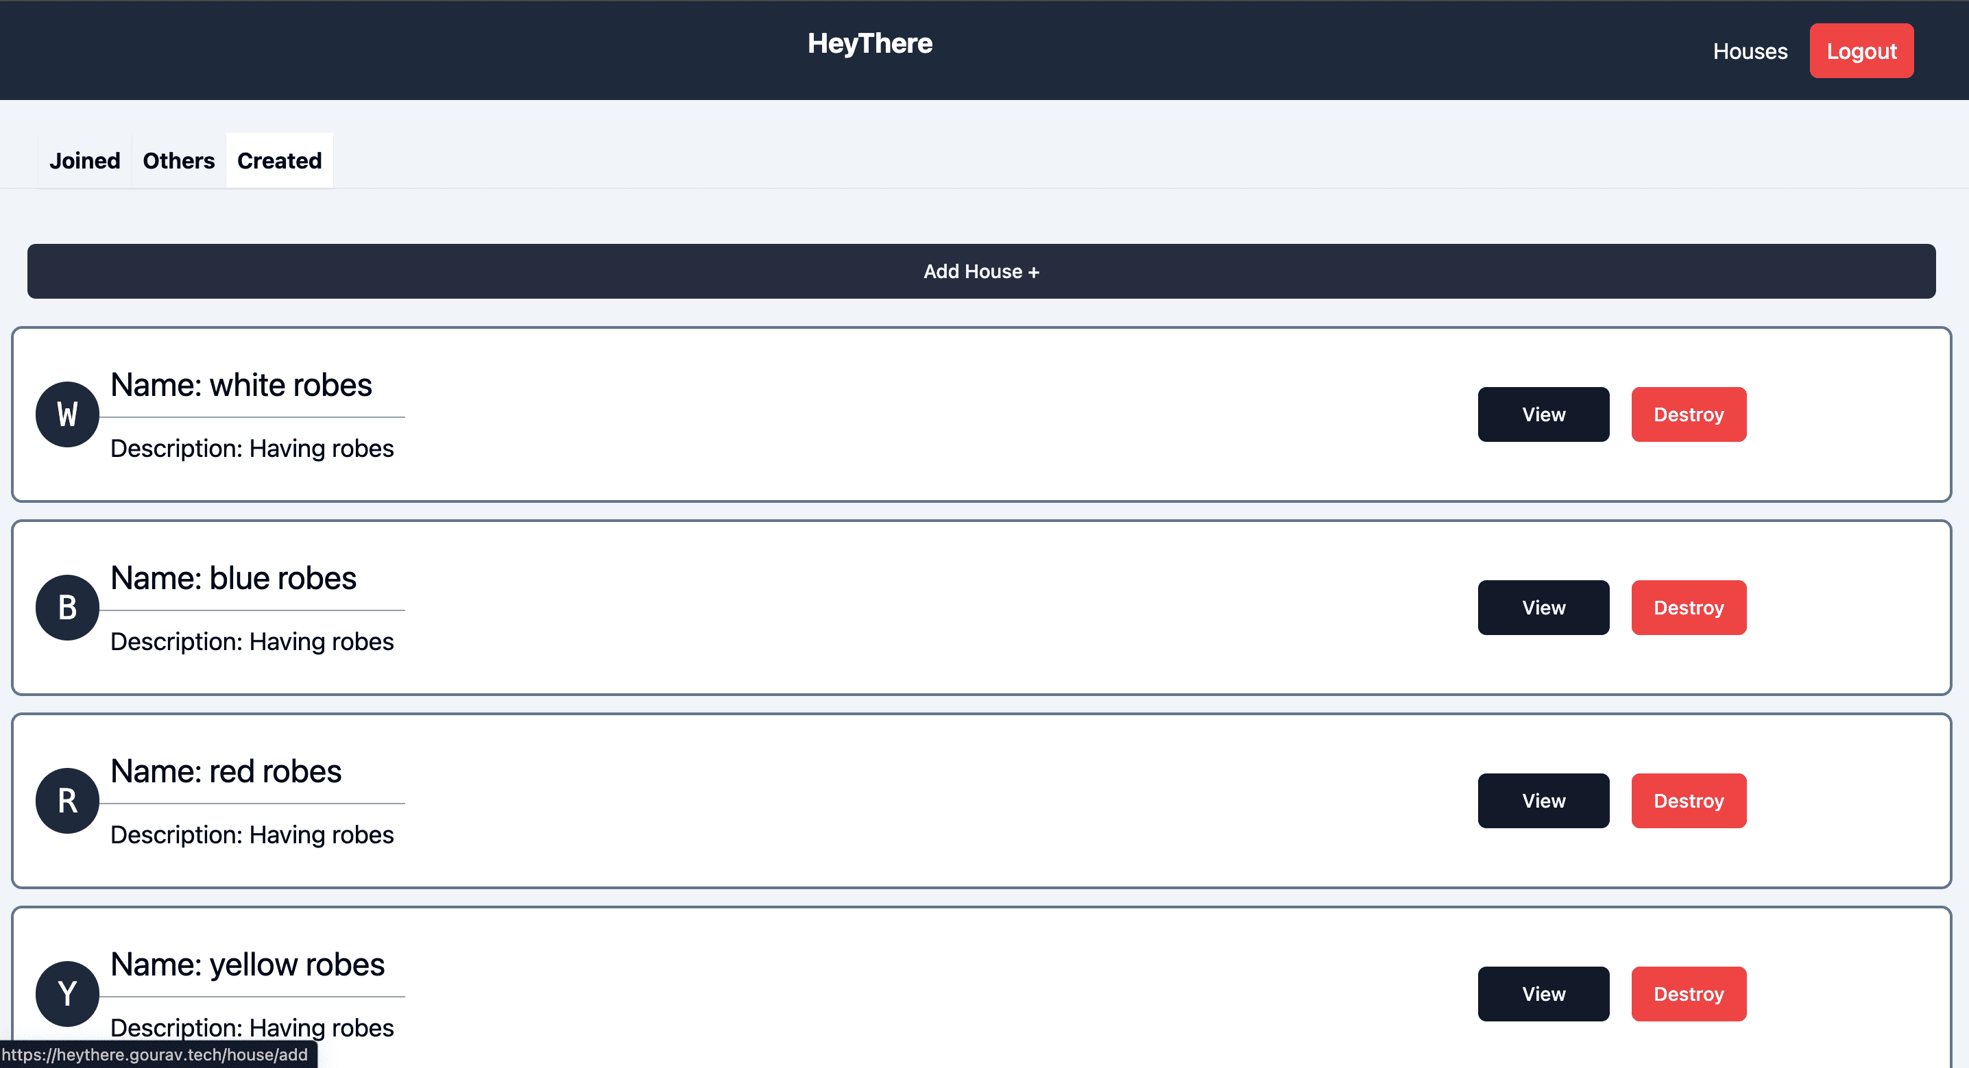Click the R avatar for red robes

[67, 801]
